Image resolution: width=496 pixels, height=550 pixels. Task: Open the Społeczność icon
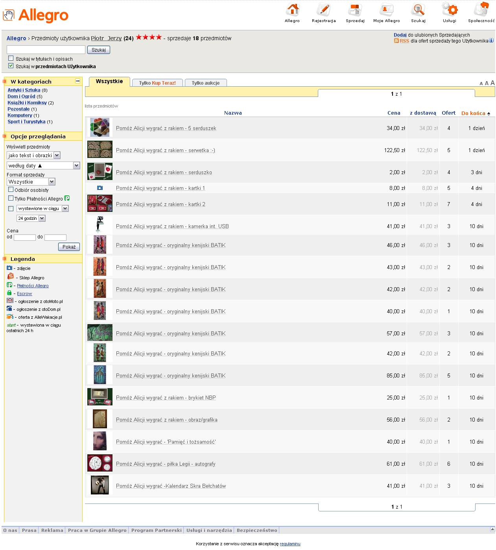click(x=481, y=9)
